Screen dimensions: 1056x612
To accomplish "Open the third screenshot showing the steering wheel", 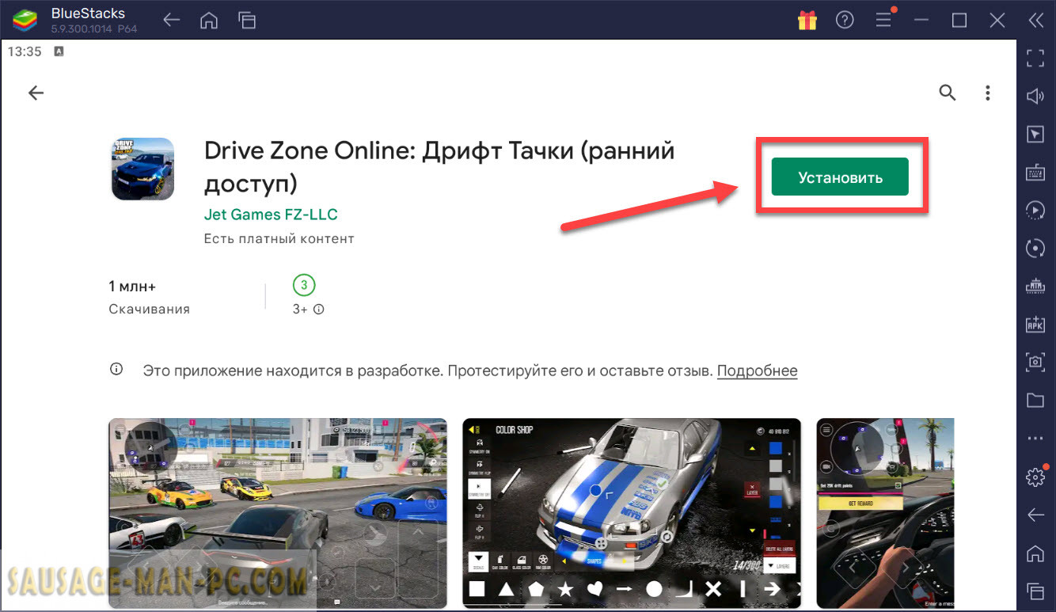I will pos(885,513).
